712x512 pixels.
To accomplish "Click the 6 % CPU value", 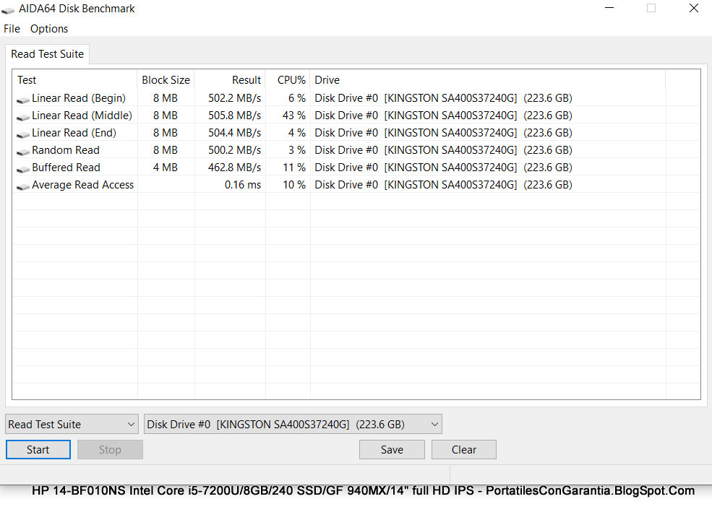I will [297, 98].
